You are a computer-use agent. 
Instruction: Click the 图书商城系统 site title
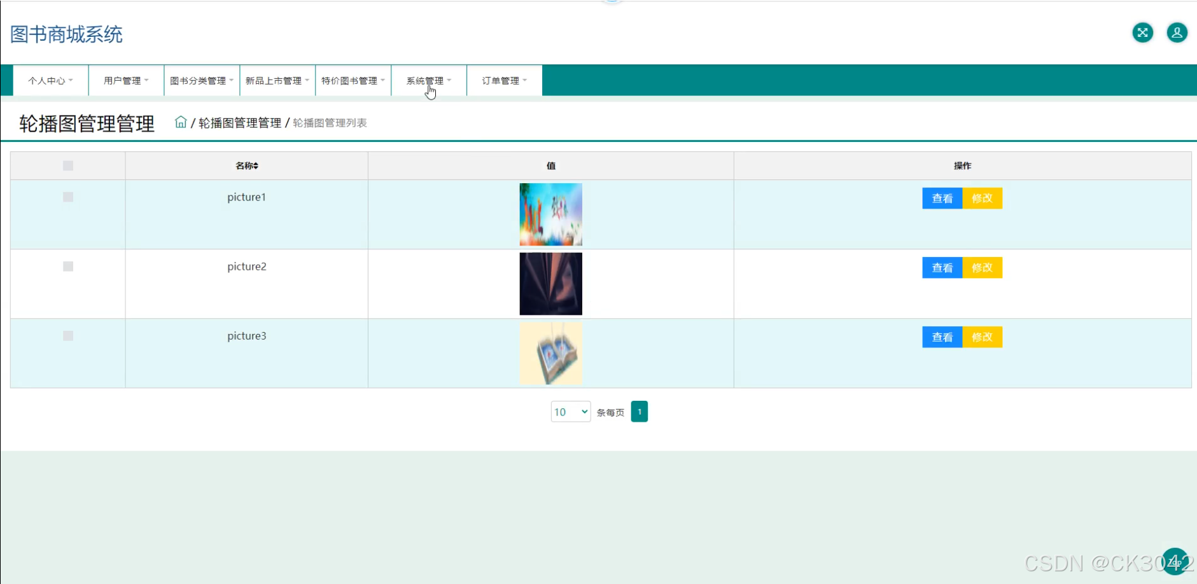click(66, 34)
